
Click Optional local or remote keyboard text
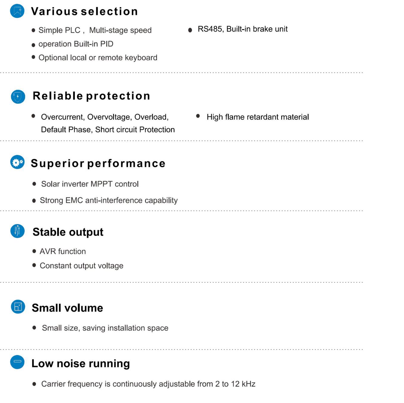point(98,58)
